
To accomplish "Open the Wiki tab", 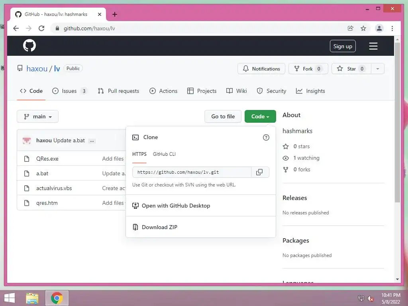I will [x=237, y=91].
